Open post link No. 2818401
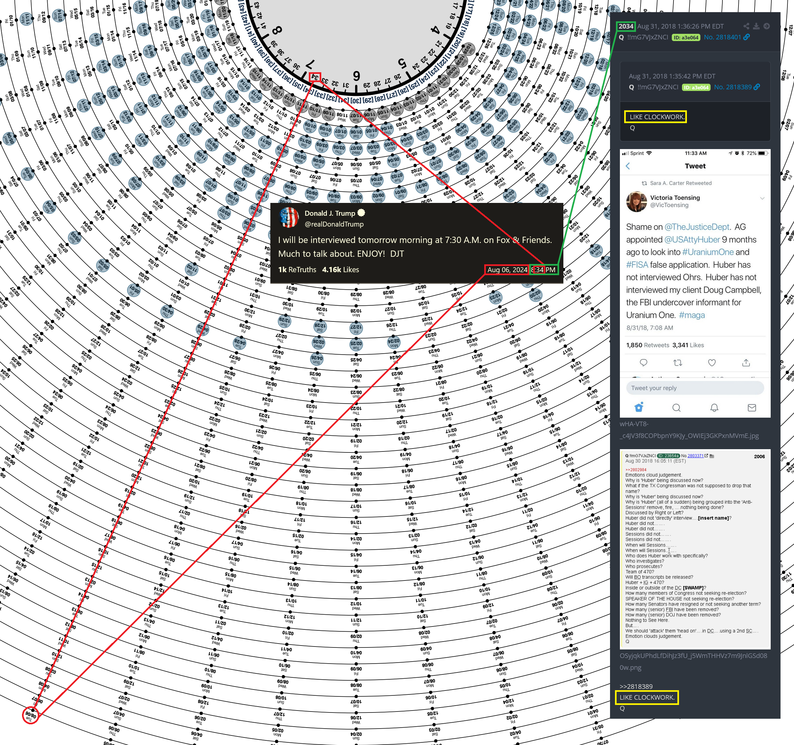 (722, 37)
